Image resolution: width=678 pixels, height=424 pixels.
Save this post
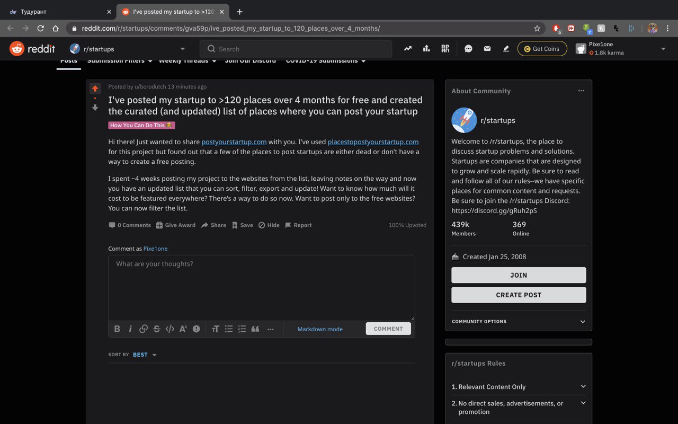coord(242,225)
